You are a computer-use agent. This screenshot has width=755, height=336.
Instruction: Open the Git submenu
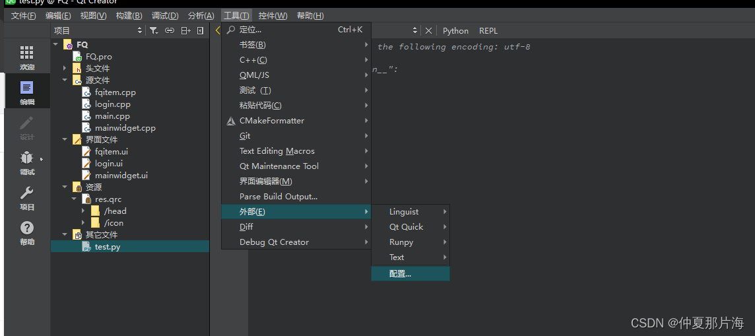[x=296, y=136]
